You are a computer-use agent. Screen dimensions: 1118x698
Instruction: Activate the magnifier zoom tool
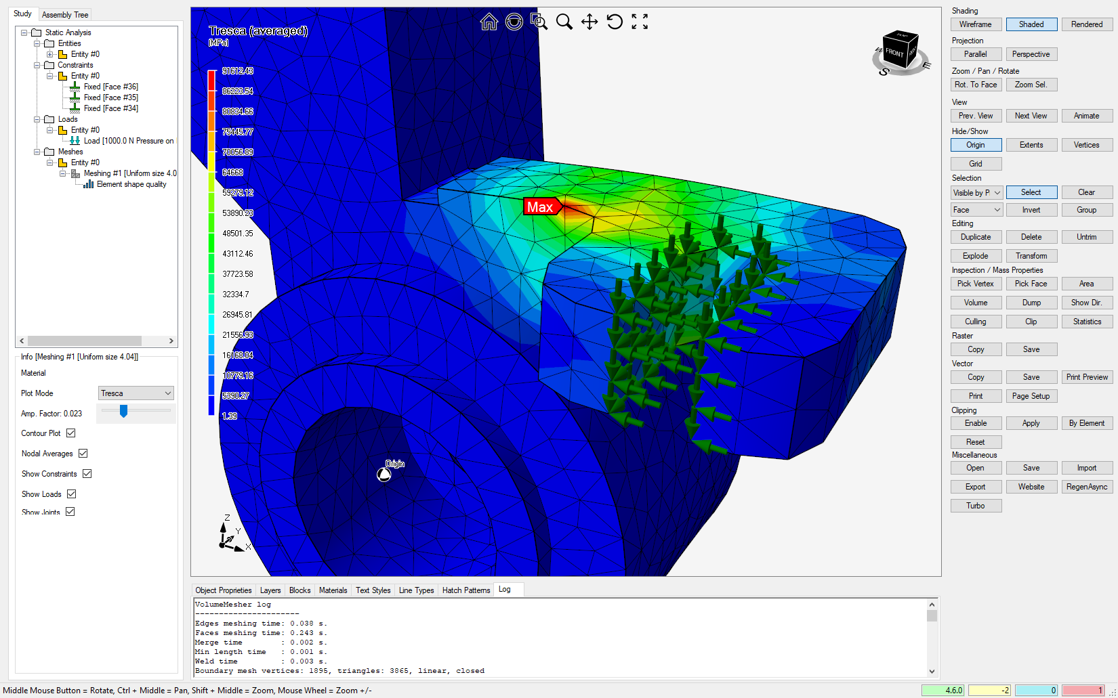(564, 22)
